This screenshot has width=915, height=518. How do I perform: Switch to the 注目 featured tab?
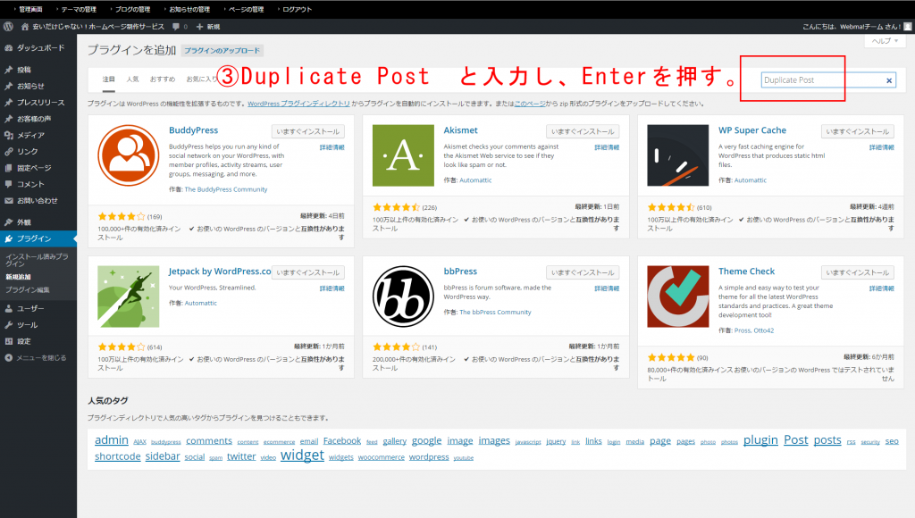point(108,79)
